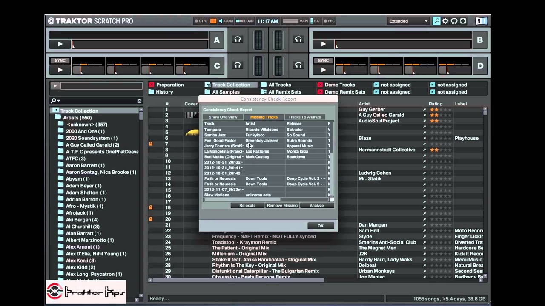This screenshot has width=545, height=306.
Task: Open the Extended layout dropdown
Action: point(408,21)
